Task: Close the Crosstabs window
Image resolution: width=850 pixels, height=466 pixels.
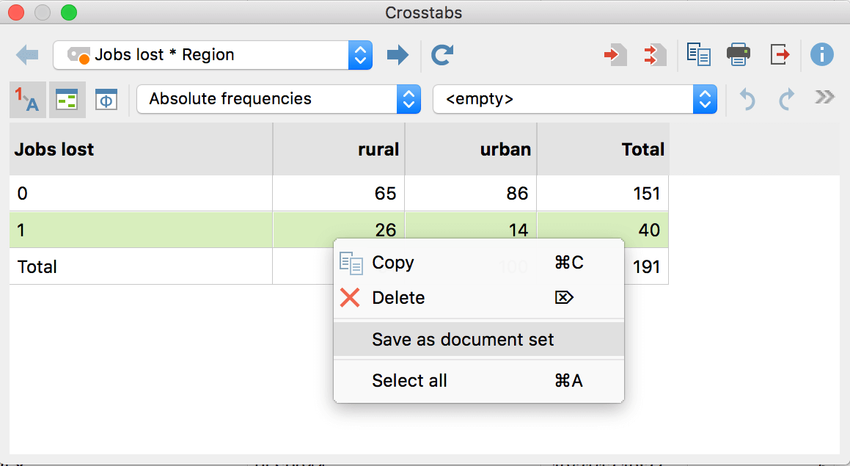Action: coord(16,12)
